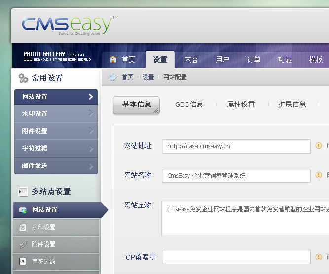Screen dimensions: 329x274
Task: Expand arrow on 常用设置 水印设置 row
Action: tap(91, 113)
